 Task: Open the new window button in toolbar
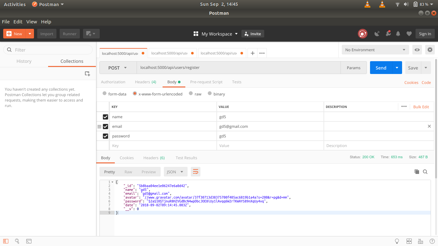[x=91, y=34]
